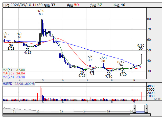Click the 7/30 29 low label
The width and height of the screenshot is (165, 119).
click(x=109, y=75)
